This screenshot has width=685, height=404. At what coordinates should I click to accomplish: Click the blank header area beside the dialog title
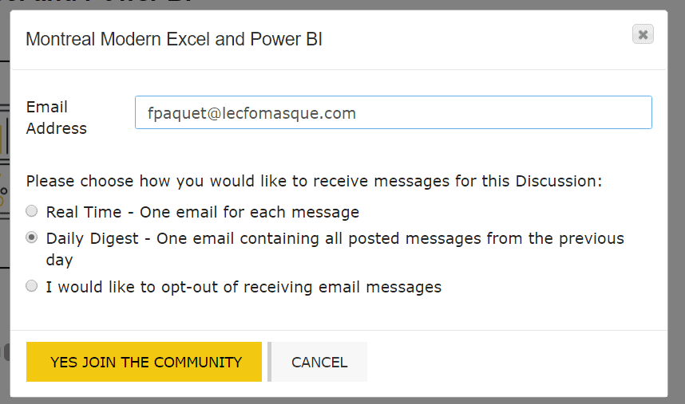[x=479, y=39]
